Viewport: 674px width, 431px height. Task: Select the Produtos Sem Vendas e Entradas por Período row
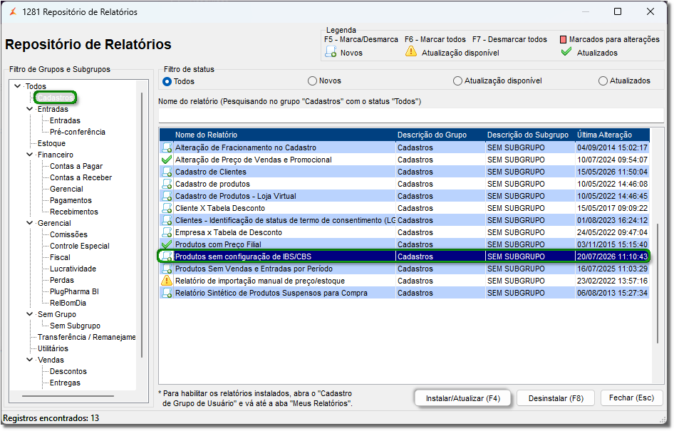click(x=404, y=269)
